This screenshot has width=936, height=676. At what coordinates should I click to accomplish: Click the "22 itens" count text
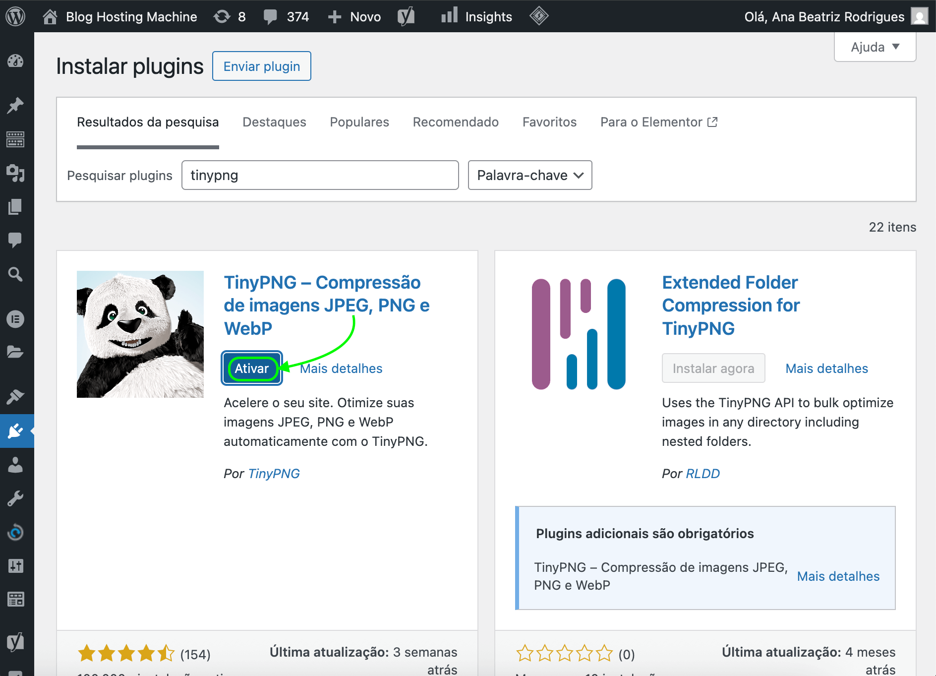click(892, 227)
